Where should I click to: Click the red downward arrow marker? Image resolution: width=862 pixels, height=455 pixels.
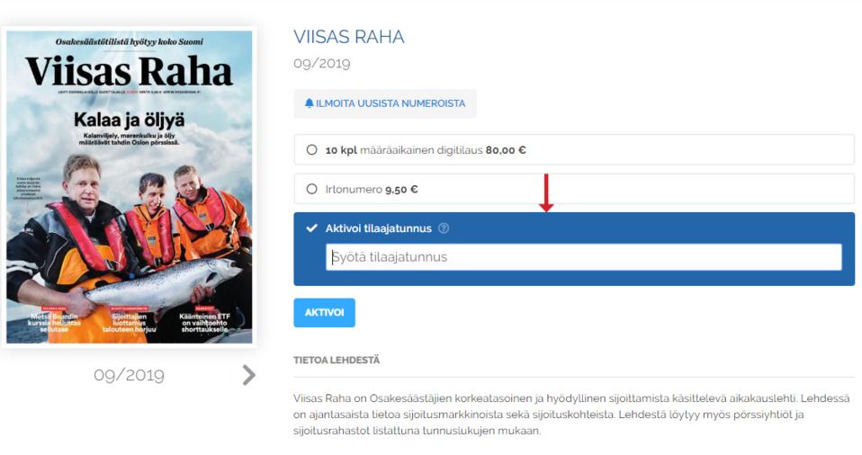pos(546,192)
